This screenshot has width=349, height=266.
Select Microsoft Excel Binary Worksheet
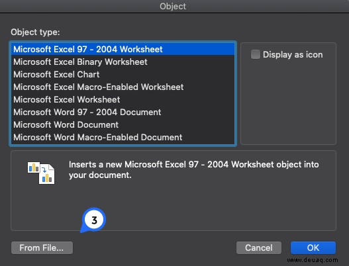(x=123, y=62)
